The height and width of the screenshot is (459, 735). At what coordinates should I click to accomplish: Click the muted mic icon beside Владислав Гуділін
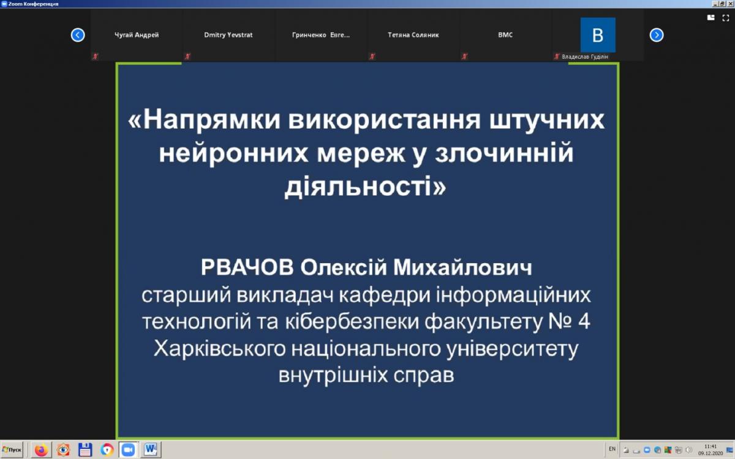click(557, 56)
